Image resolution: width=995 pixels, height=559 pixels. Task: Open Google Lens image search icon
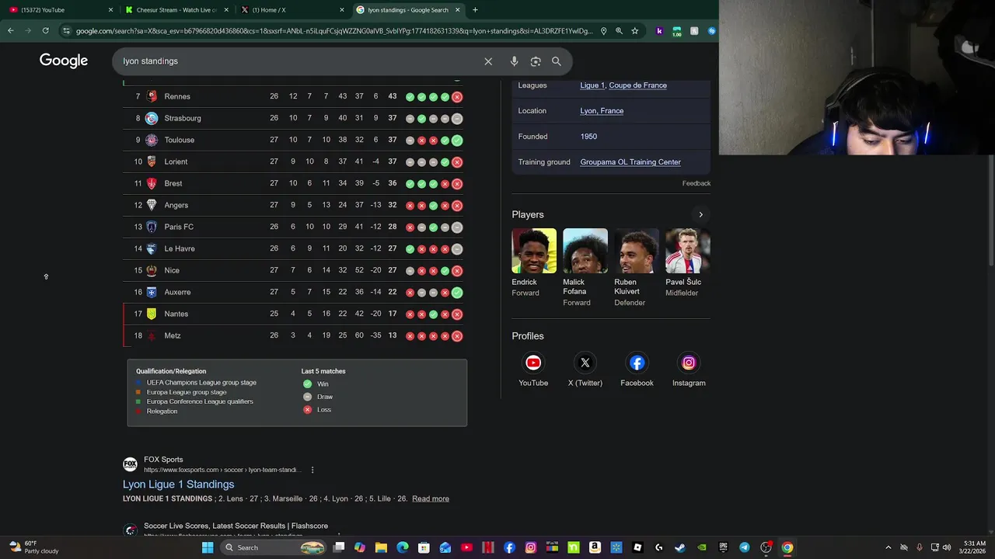(536, 61)
